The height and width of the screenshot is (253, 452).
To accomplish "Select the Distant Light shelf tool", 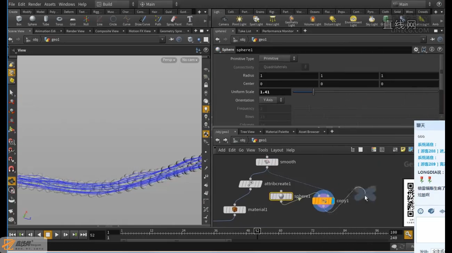I will tap(332, 21).
